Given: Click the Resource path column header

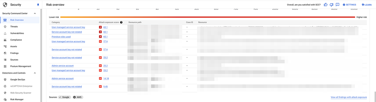Looking at the screenshot, I should (x=135, y=22).
